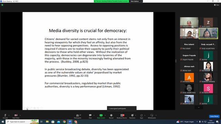Open the View Options dropdown
The height and width of the screenshot is (124, 221).
pyautogui.click(x=136, y=1)
